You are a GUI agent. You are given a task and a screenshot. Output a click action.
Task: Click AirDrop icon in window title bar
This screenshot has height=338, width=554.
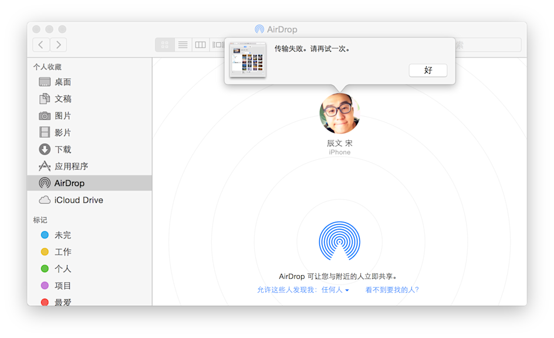coord(259,29)
